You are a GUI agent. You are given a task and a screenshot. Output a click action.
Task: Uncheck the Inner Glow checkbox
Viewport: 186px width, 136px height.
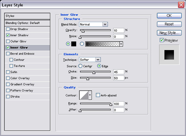[8, 47]
